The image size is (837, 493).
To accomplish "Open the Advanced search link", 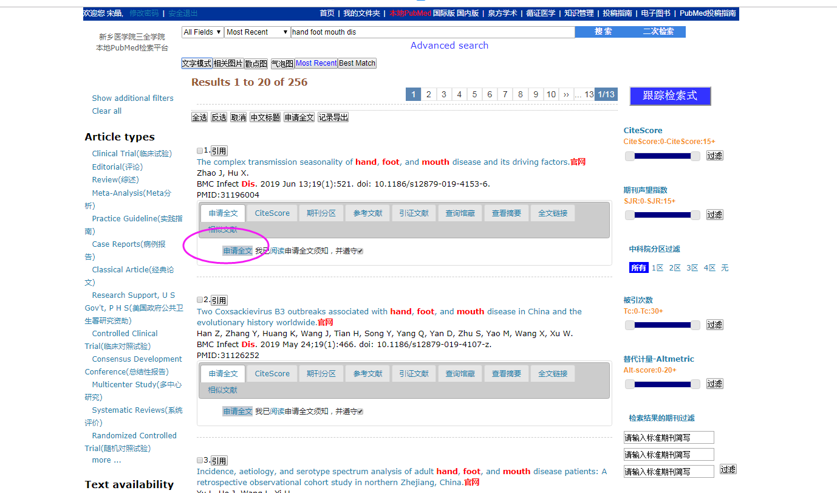I will click(x=449, y=46).
